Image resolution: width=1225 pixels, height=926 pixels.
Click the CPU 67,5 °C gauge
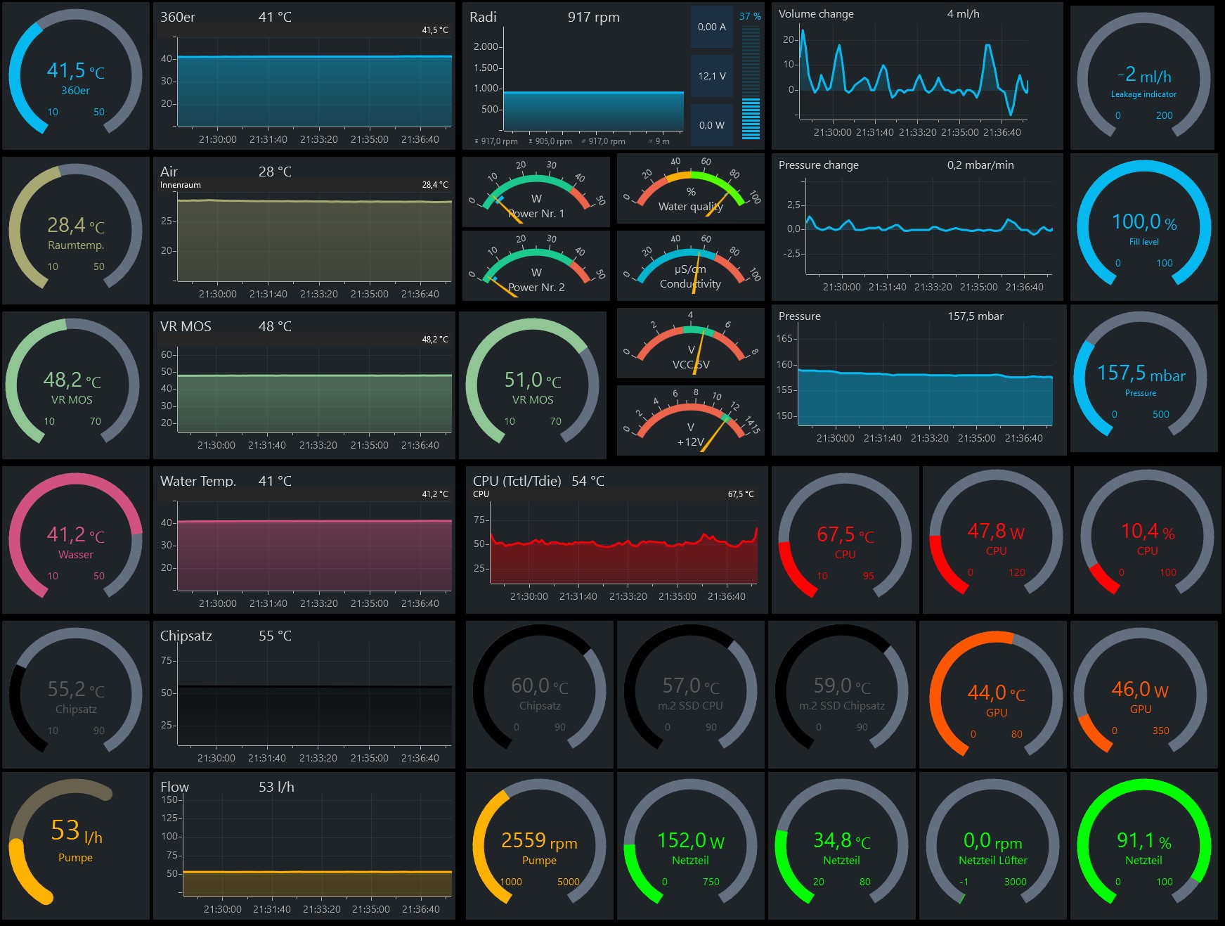pos(845,539)
